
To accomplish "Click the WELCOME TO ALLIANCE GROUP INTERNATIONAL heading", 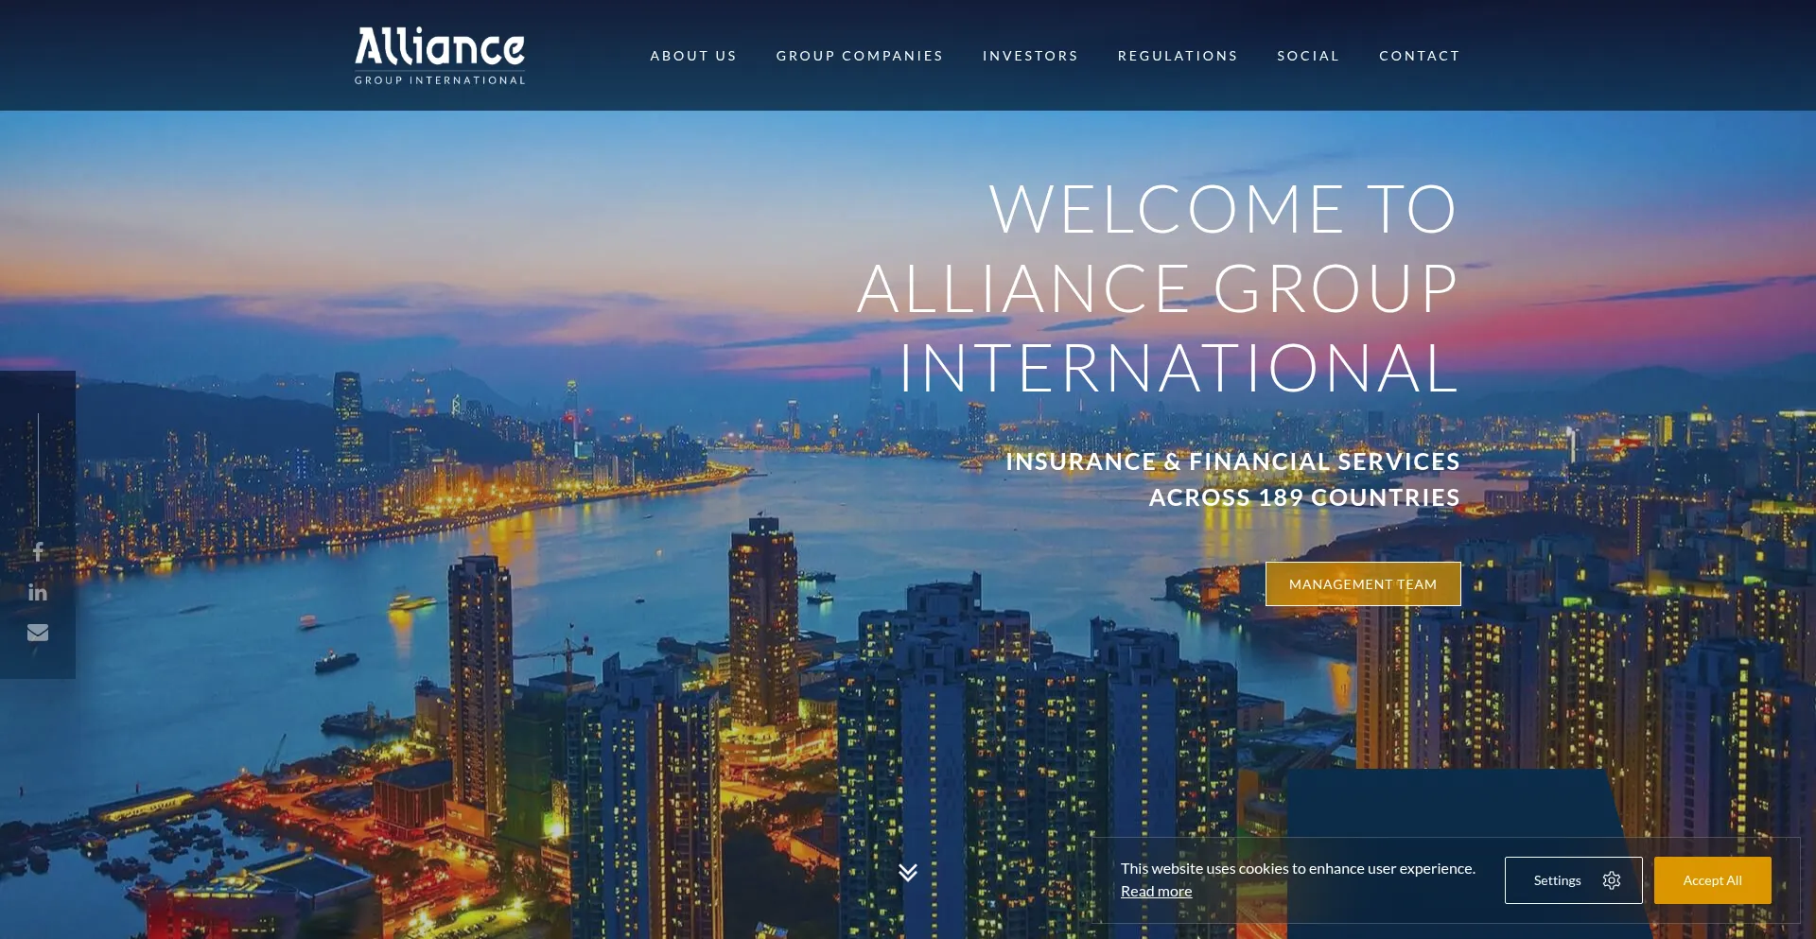I will tap(1177, 290).
